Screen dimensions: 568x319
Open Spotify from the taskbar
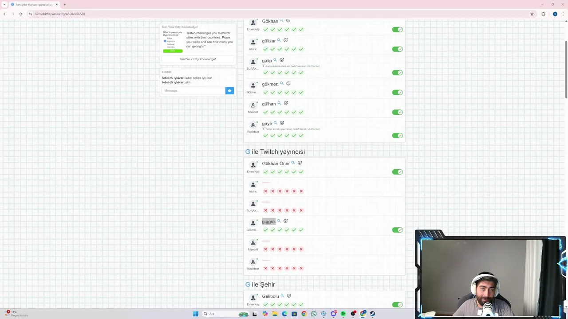coord(343,314)
